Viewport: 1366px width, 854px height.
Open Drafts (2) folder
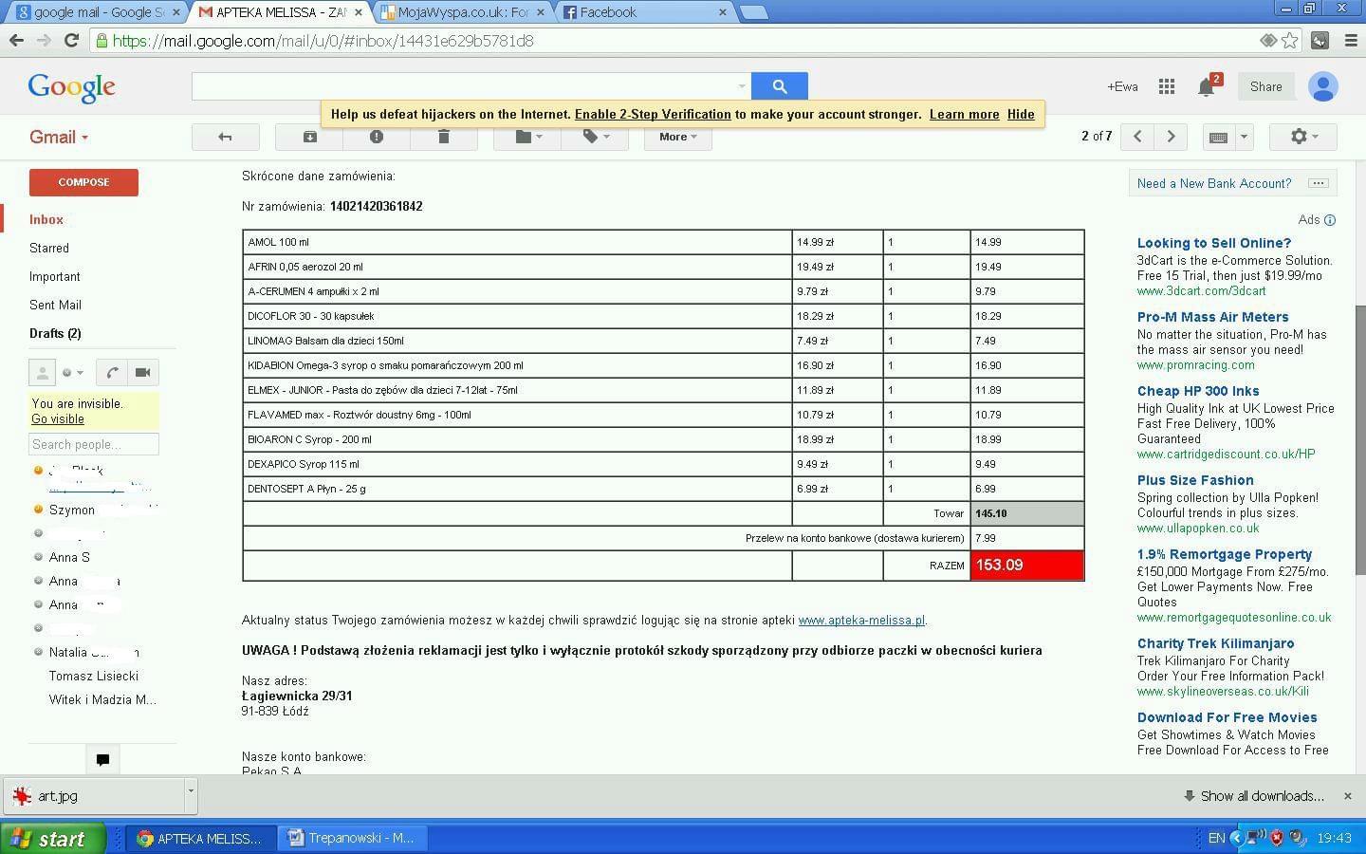[x=55, y=333]
